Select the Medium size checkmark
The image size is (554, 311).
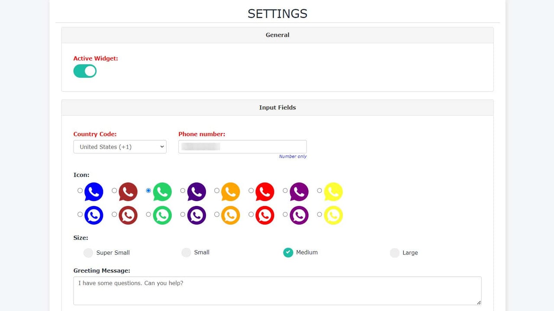coord(288,252)
